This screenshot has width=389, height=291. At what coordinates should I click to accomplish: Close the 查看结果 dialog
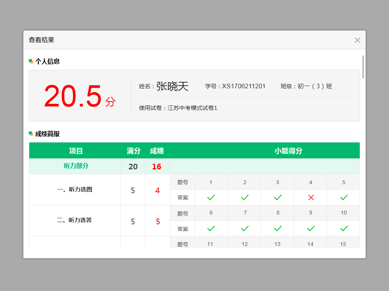pyautogui.click(x=357, y=40)
